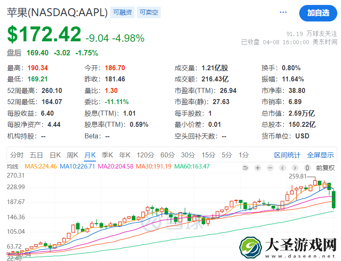The height and width of the screenshot is (261, 341).
Task: Zoom in the chart with plus icon
Action: coord(258,168)
